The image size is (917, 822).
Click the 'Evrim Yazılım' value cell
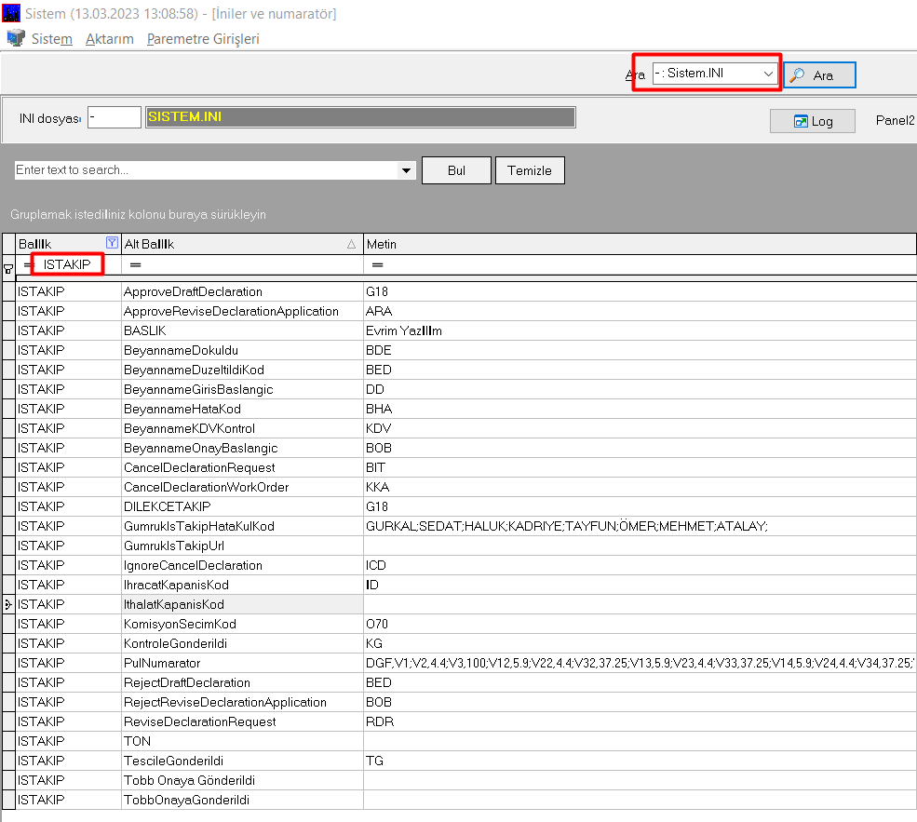640,330
